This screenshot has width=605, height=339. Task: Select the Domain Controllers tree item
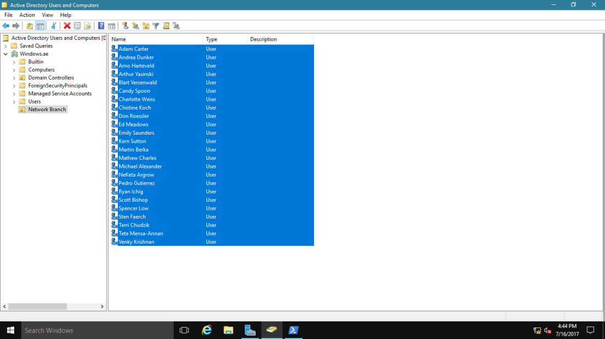point(51,77)
